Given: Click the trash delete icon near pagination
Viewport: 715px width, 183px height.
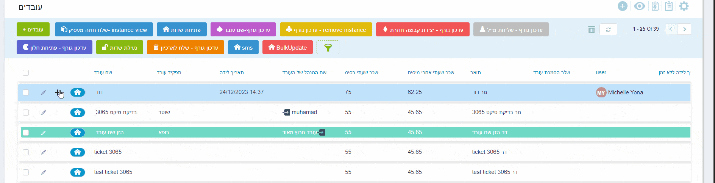Looking at the screenshot, I should tap(592, 29).
